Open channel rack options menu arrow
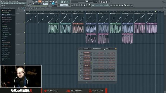This screenshot has height=93, width=166. coord(79,49)
